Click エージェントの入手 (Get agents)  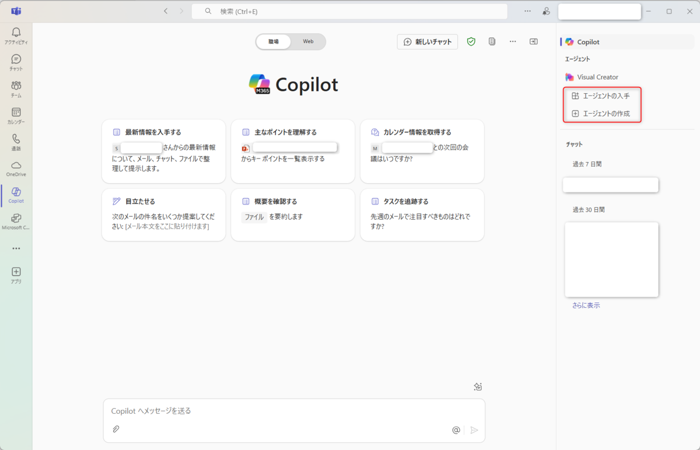tap(602, 96)
